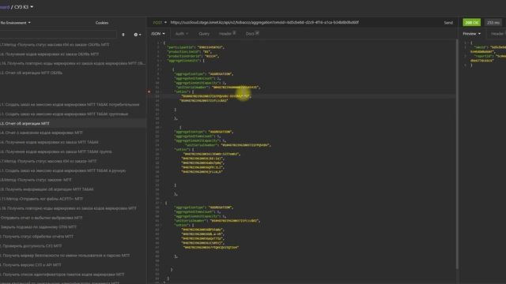Open the СУЗ КІ workspace dropdown
The width and height of the screenshot is (506, 284).
coord(24,7)
